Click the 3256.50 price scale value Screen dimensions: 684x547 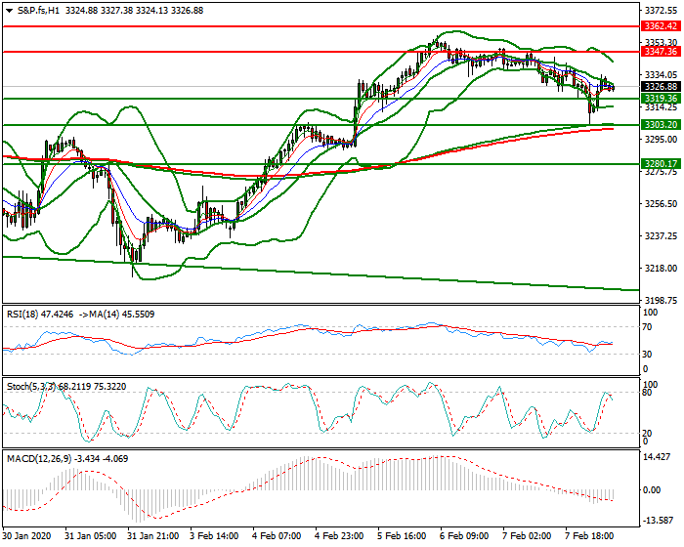661,204
